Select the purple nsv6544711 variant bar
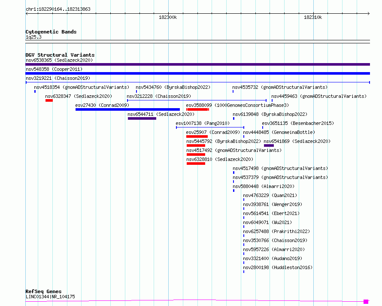Viewport: 382px width, 306px height. point(142,118)
